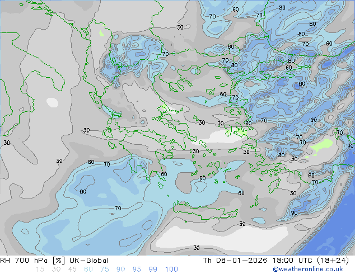Click legend value 15
This screenshot has width=355, height=274.
click(40, 270)
